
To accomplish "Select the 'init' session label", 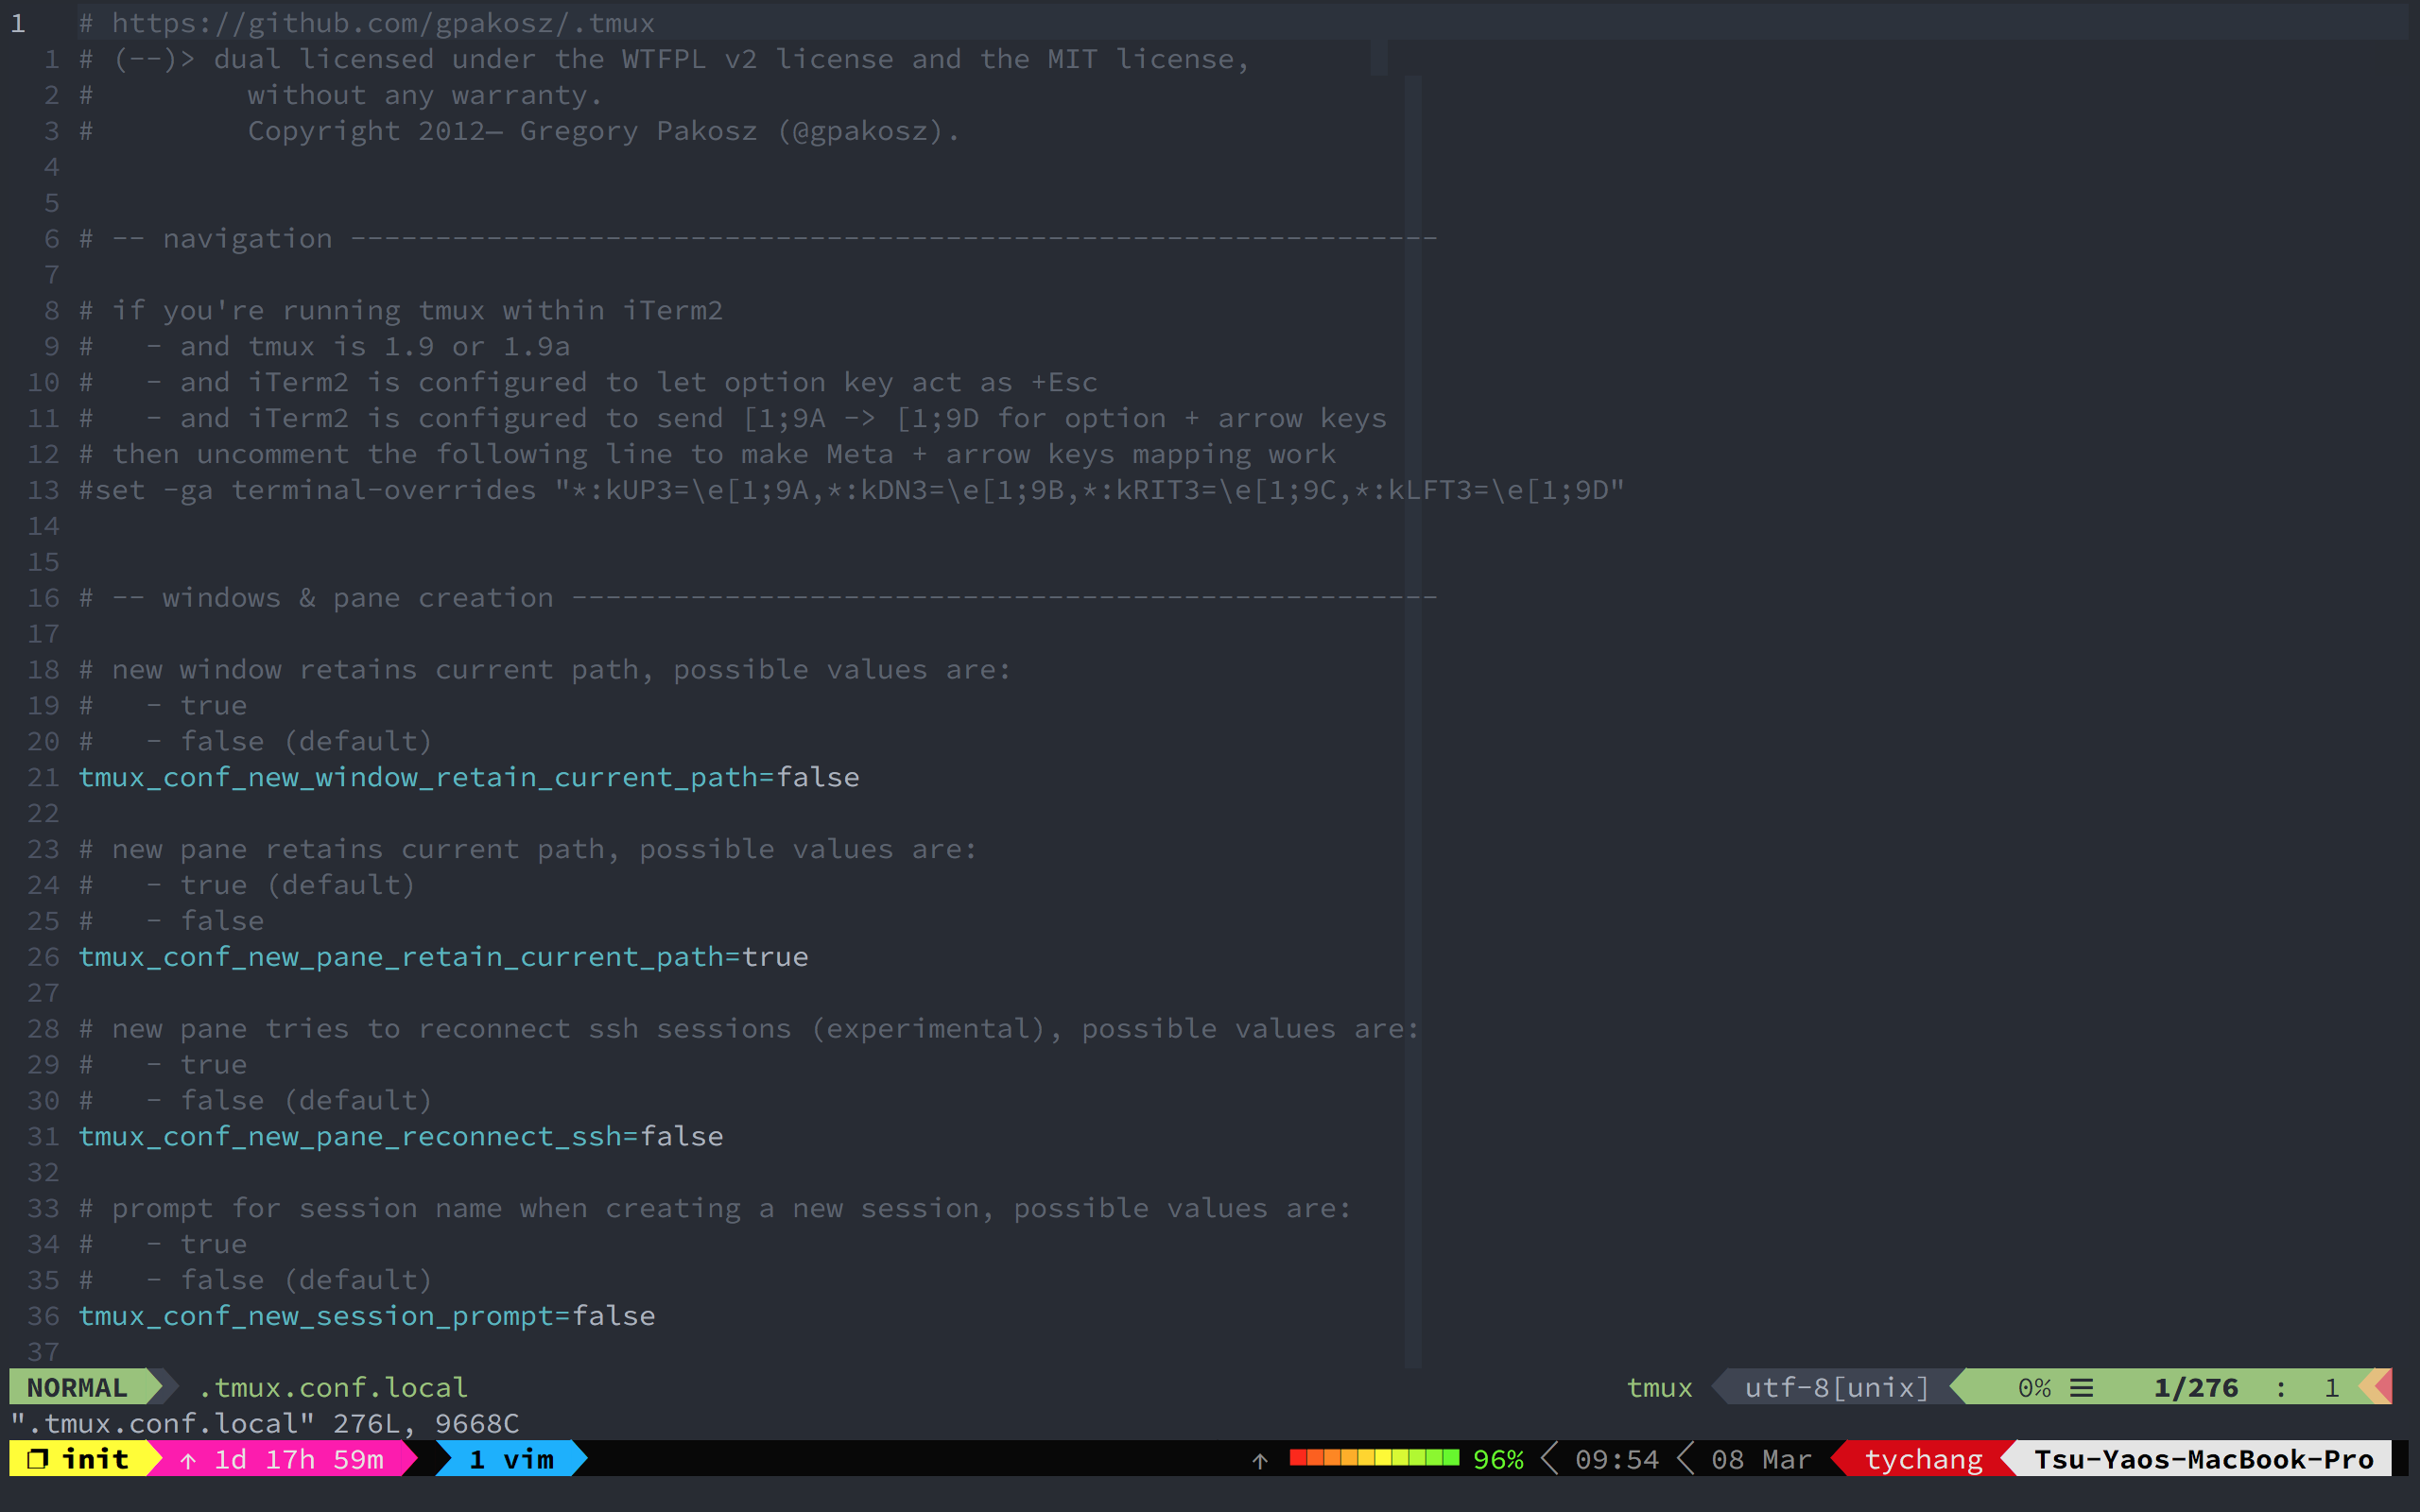I will (x=96, y=1459).
